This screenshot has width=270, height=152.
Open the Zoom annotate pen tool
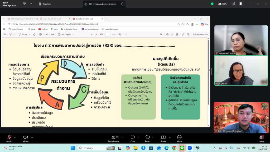(234, 4)
